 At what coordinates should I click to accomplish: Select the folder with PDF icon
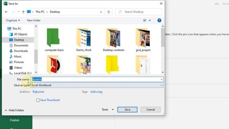pyautogui.click(x=54, y=64)
